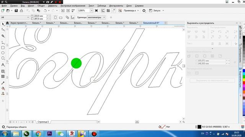Select the Polygon tool
Viewport: 245px width, 137px height.
3,58
